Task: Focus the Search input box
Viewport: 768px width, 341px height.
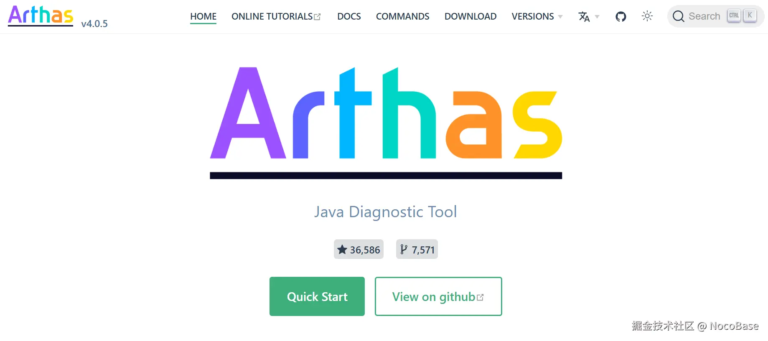Action: click(716, 16)
